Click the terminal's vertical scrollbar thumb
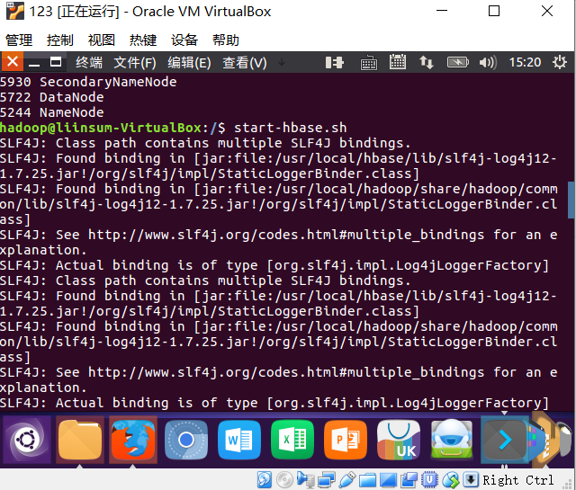This screenshot has height=490, width=576. click(x=571, y=200)
